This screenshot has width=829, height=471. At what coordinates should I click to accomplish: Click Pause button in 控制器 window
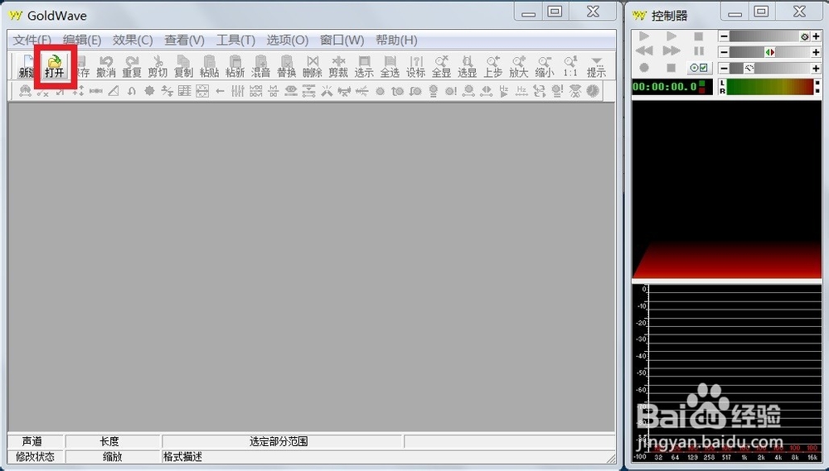click(698, 51)
